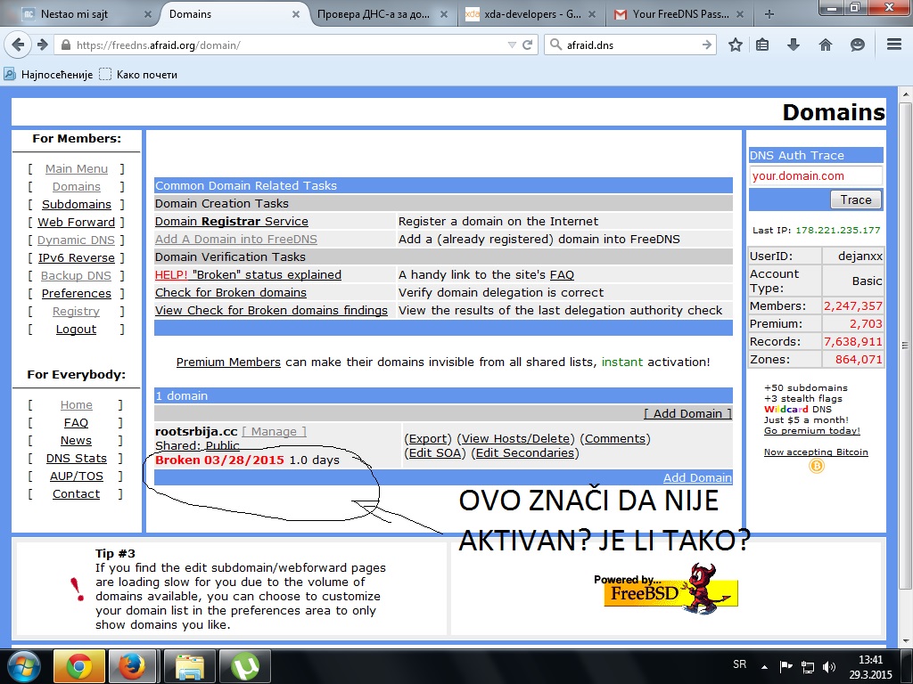Switch to Firefox in the taskbar
The width and height of the screenshot is (913, 684).
132,666
